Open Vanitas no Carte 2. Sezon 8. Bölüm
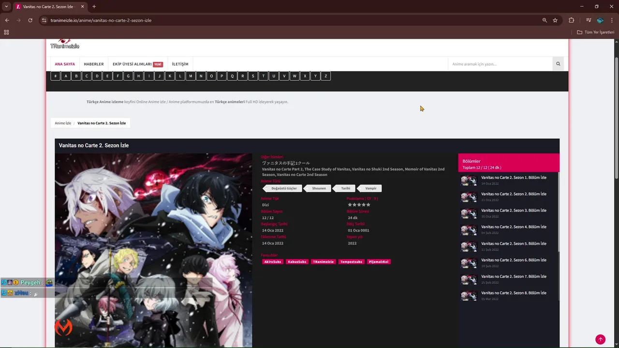Image resolution: width=619 pixels, height=348 pixels. 514,293
